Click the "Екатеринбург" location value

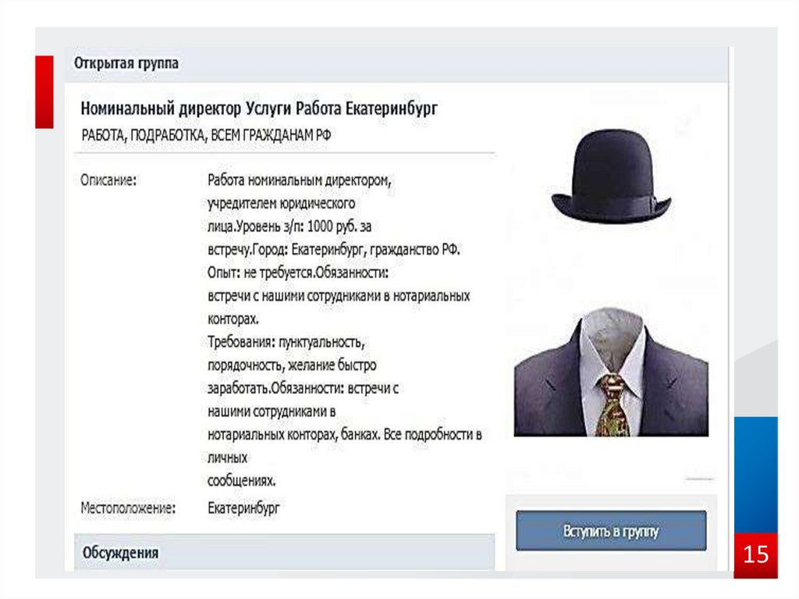(x=243, y=508)
